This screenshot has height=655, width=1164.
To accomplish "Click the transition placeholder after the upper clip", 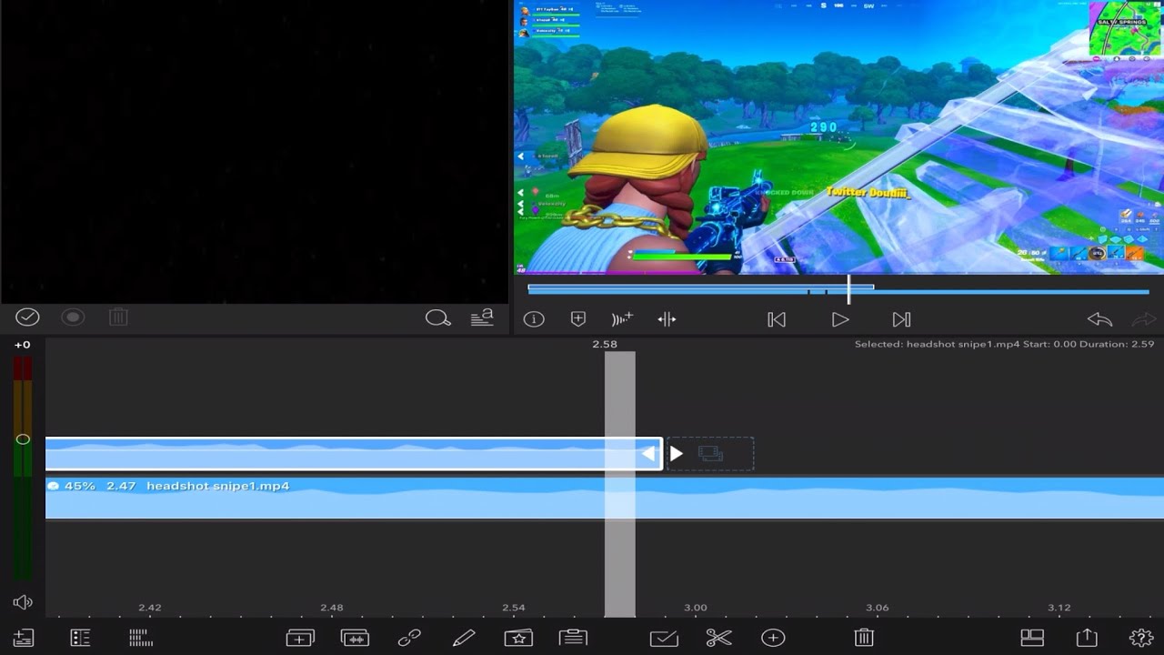I will click(x=710, y=453).
